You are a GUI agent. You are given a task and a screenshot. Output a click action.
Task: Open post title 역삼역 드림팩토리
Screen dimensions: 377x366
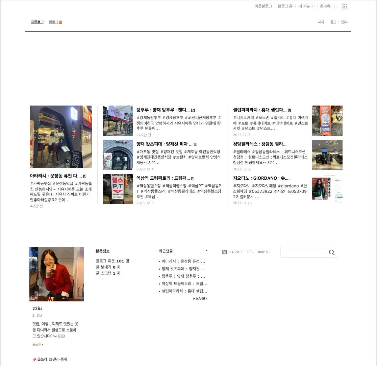tap(163, 178)
